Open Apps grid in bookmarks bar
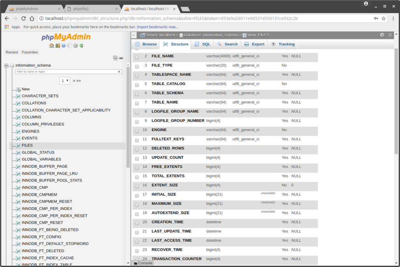 (6, 27)
